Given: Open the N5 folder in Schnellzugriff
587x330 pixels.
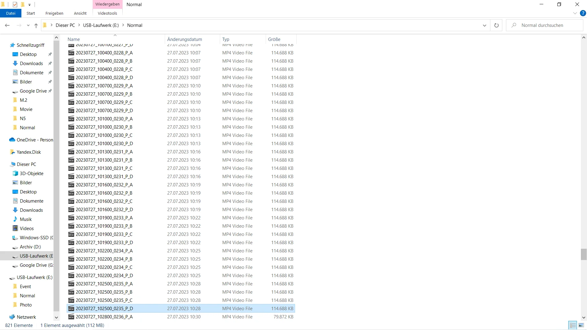Looking at the screenshot, I should click(x=23, y=118).
